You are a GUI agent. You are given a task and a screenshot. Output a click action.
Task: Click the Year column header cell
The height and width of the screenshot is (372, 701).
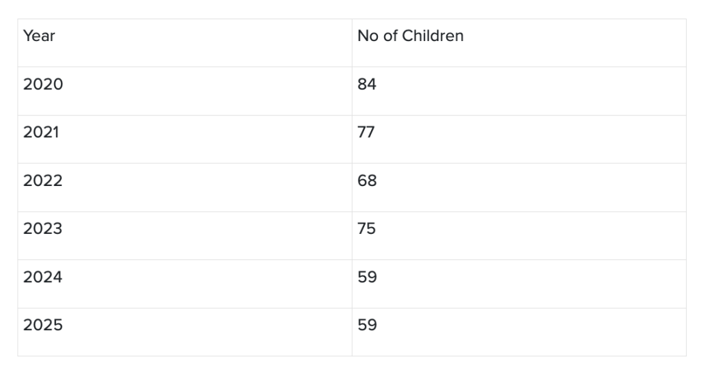click(185, 43)
